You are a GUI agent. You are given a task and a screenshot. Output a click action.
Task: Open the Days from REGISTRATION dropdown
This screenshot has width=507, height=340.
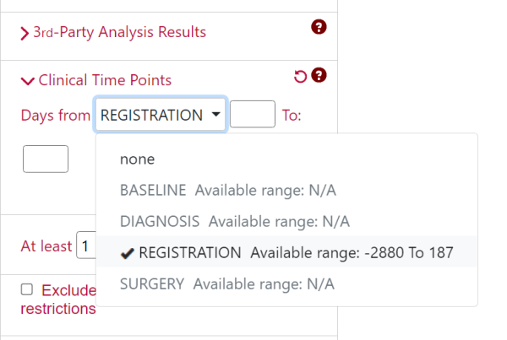coord(161,114)
